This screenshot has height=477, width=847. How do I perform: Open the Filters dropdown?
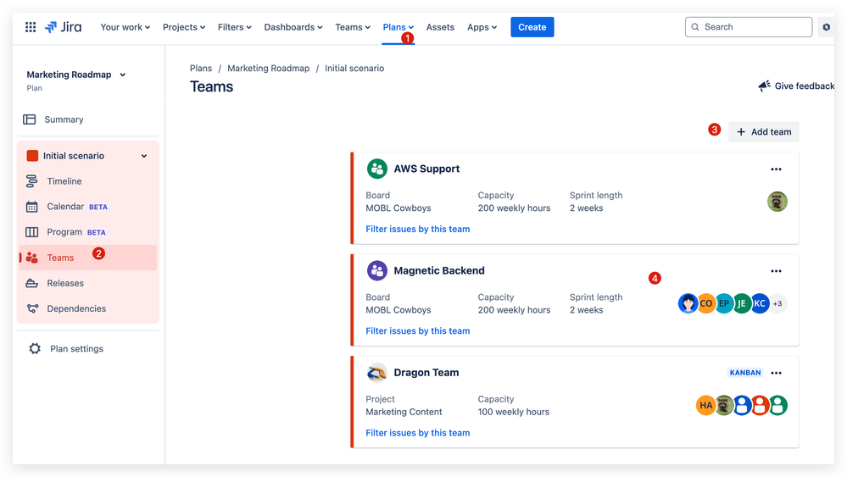235,27
